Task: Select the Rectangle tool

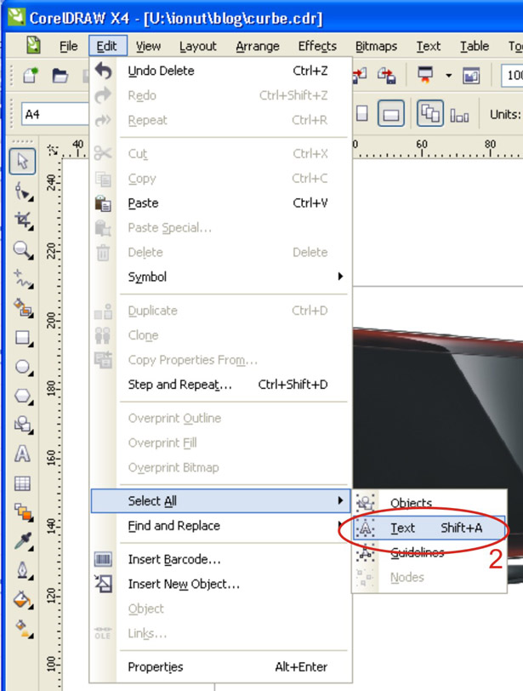Action: click(22, 338)
